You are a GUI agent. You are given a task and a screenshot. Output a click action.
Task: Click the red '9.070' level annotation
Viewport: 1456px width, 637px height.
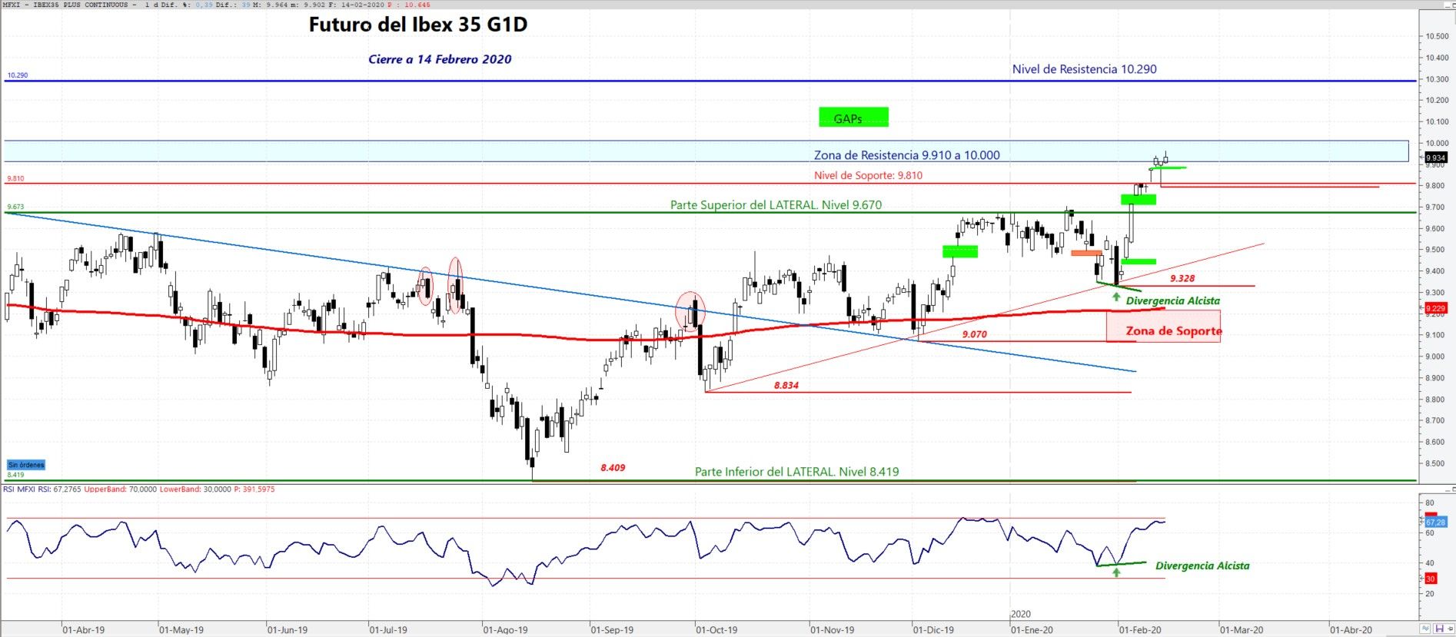pyautogui.click(x=974, y=334)
